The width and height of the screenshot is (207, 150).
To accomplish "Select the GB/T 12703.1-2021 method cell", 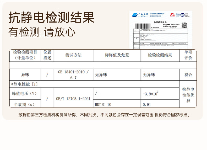I will click(x=73, y=98).
